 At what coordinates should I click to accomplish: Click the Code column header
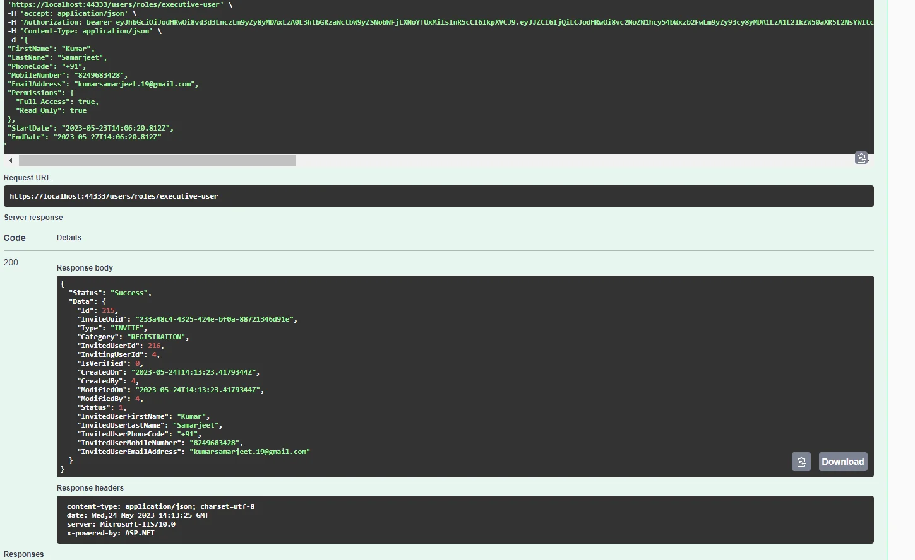(15, 238)
